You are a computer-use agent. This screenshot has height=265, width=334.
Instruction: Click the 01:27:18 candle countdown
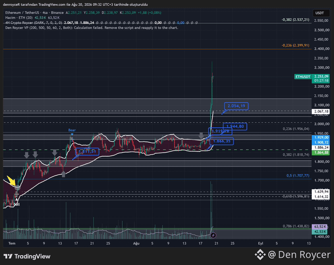click(321, 81)
